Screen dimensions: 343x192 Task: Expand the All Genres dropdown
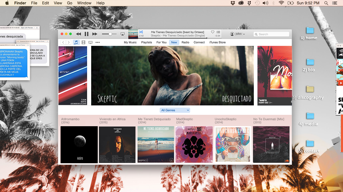pyautogui.click(x=175, y=110)
